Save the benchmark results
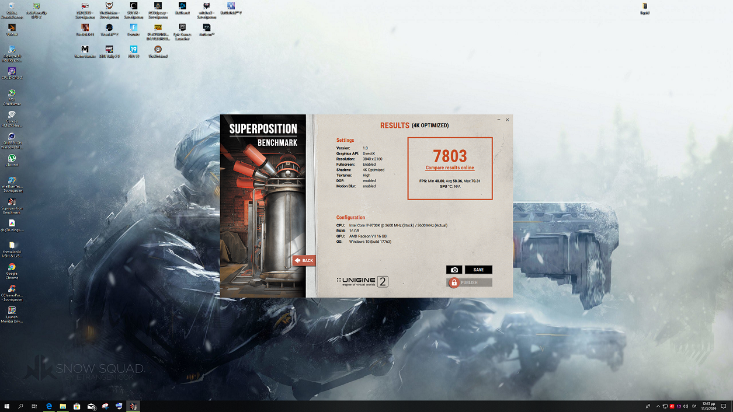Screen dimensions: 733x412 pyautogui.click(x=478, y=270)
